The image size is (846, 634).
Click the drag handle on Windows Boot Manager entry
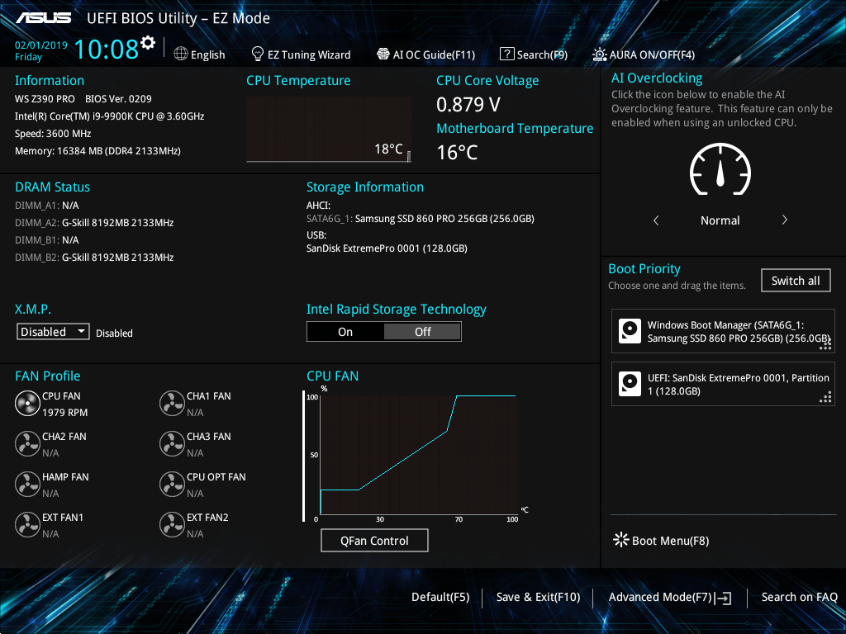[825, 345]
